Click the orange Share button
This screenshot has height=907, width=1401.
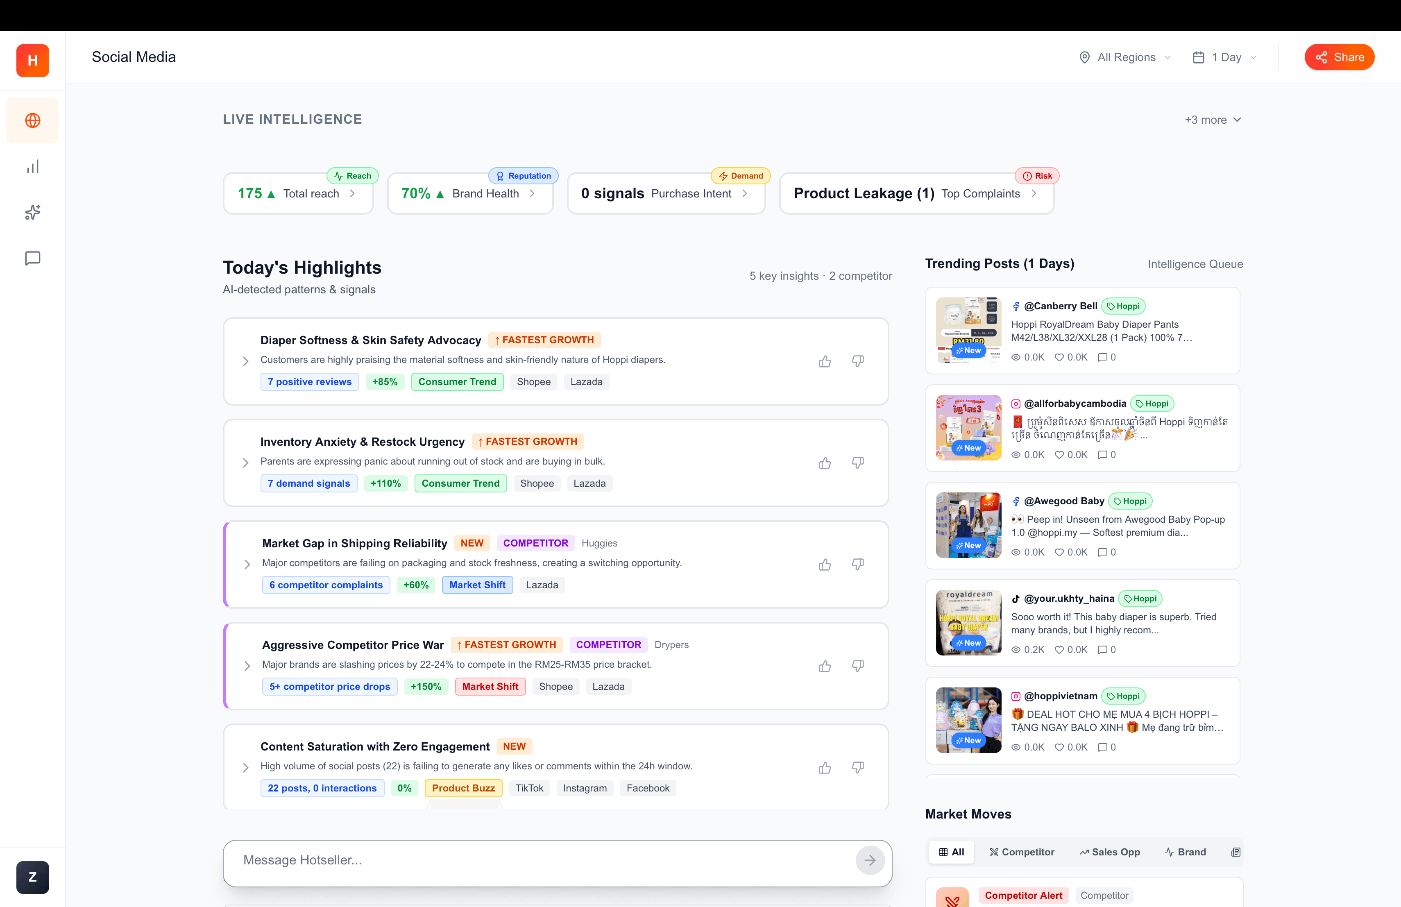(x=1339, y=57)
